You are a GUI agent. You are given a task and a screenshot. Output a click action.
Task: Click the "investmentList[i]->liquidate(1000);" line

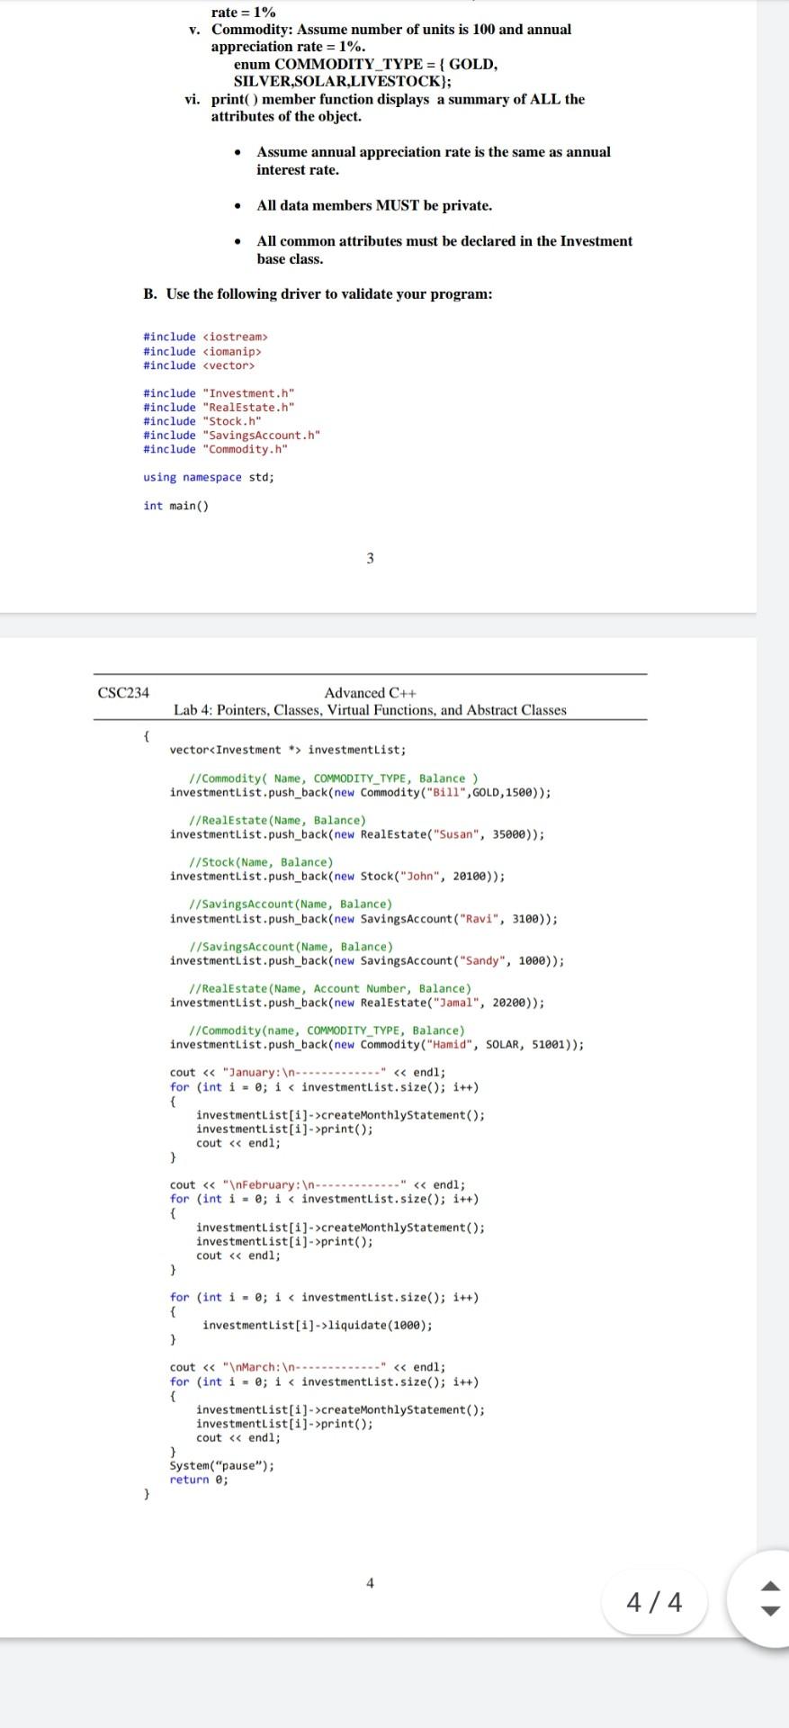[x=318, y=1326]
